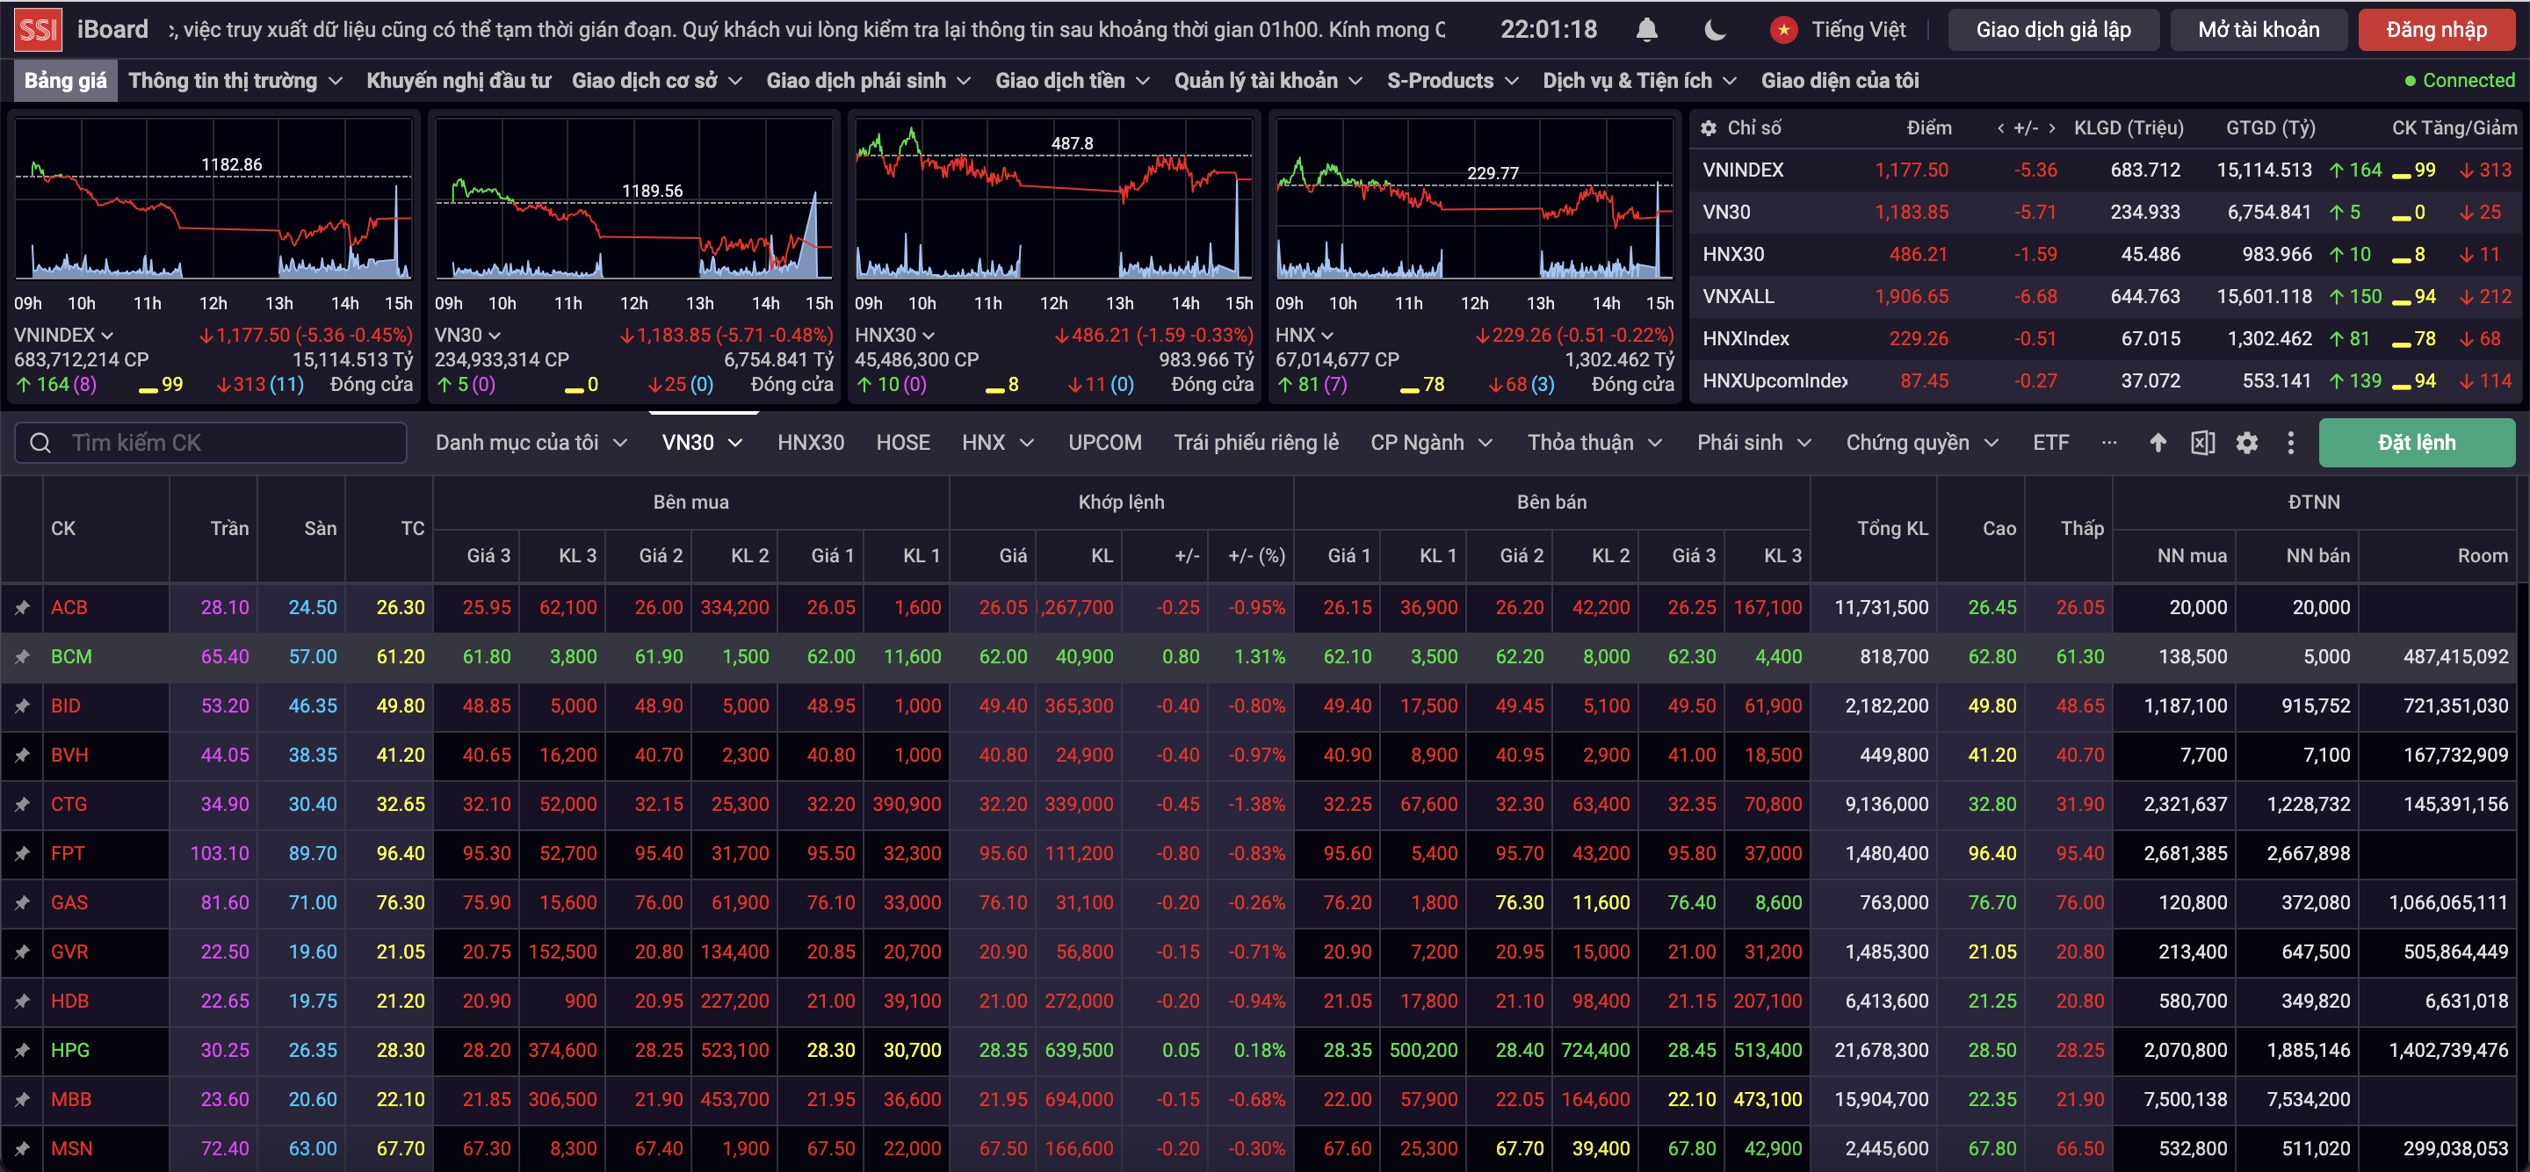Pin the BID row
Screen dimensions: 2530x1172
pyautogui.click(x=22, y=706)
